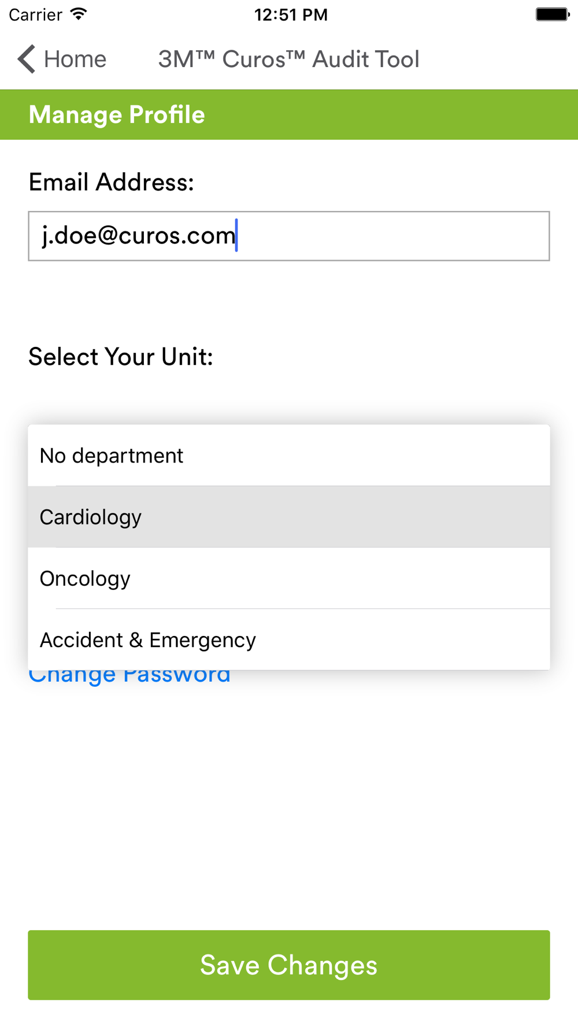Tap the Email Address label
Viewport: 578px width, 1028px height.
click(111, 182)
